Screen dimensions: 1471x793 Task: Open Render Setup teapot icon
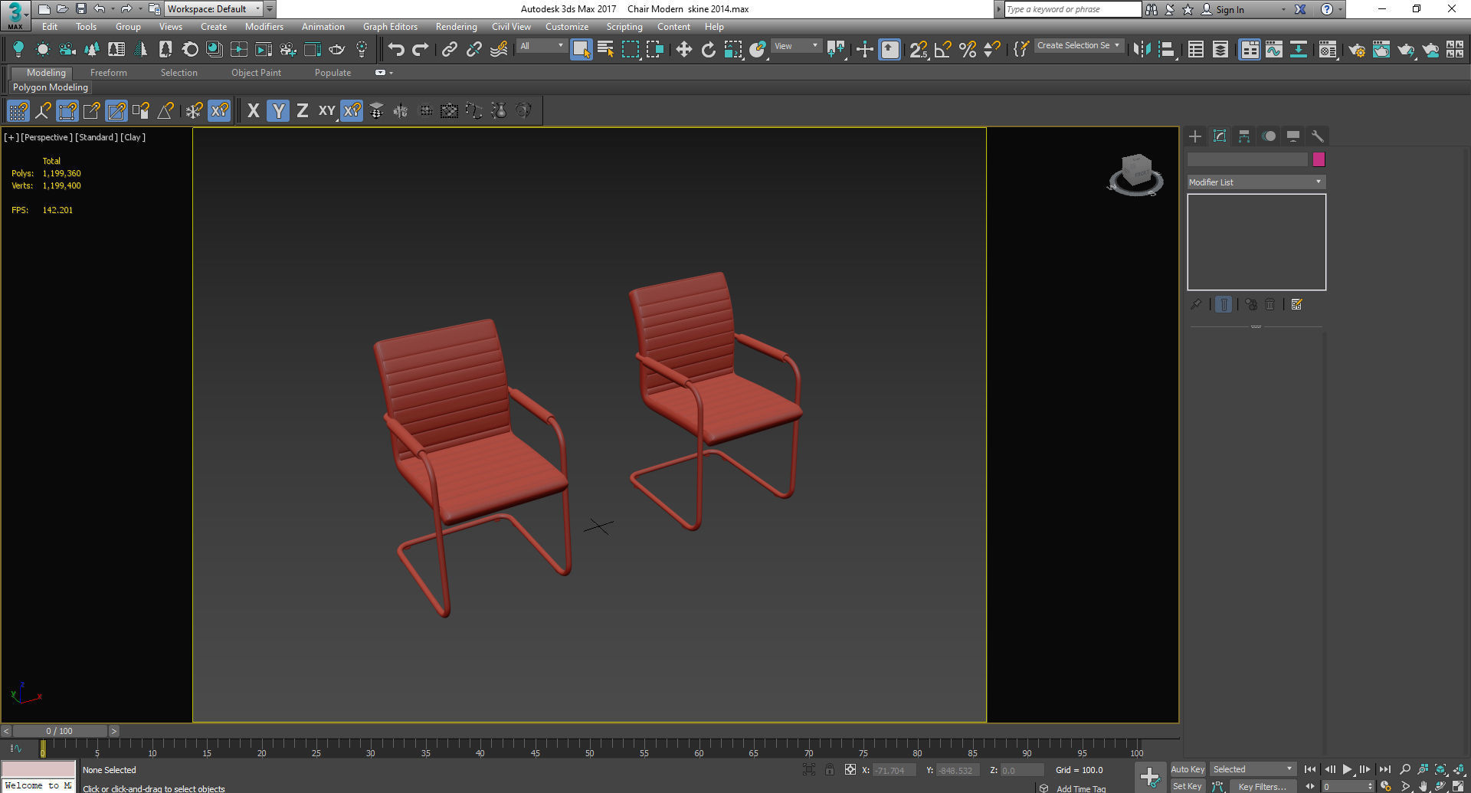coord(1357,50)
